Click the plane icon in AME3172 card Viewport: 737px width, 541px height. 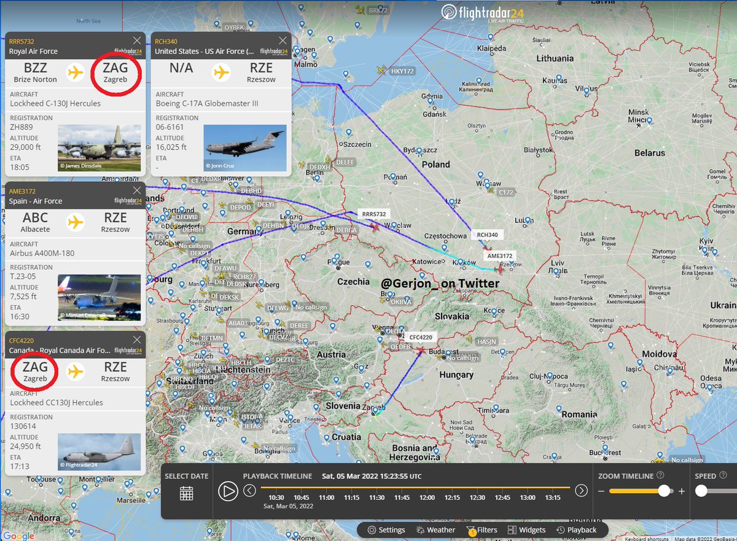coord(76,222)
